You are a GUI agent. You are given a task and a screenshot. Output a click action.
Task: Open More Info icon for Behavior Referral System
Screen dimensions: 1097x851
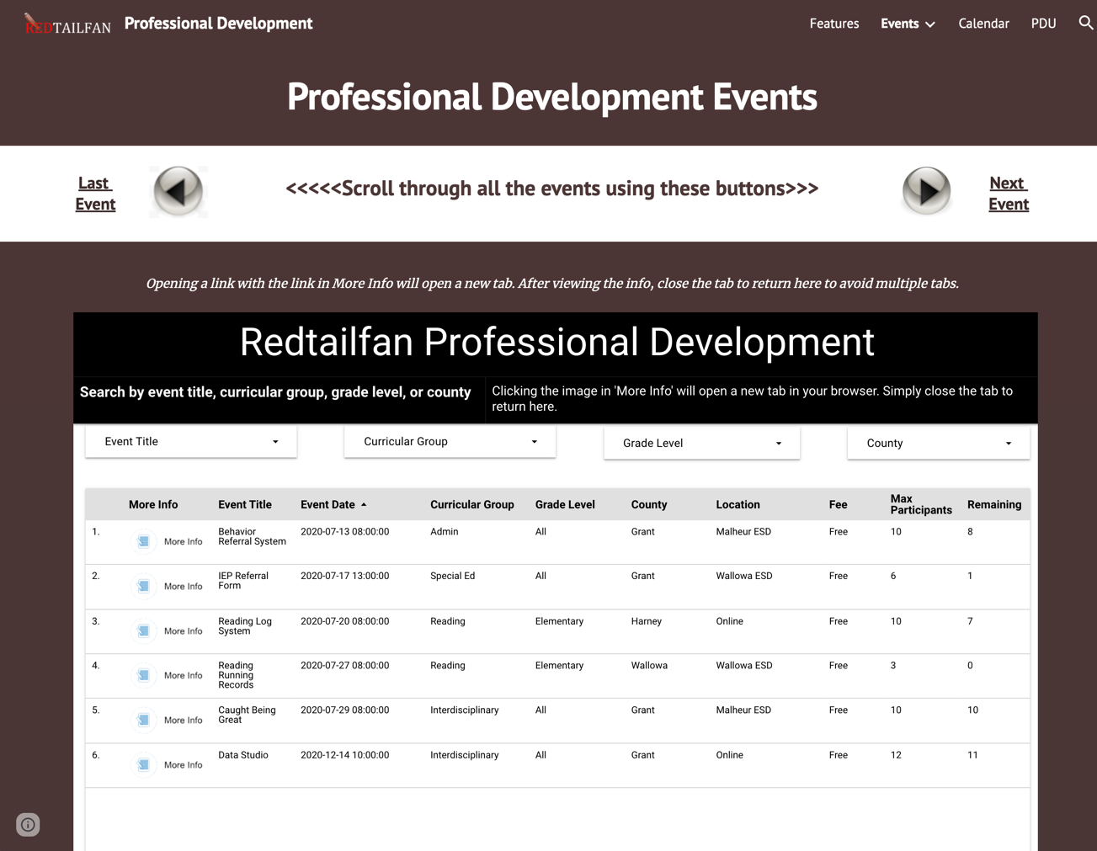coord(144,541)
